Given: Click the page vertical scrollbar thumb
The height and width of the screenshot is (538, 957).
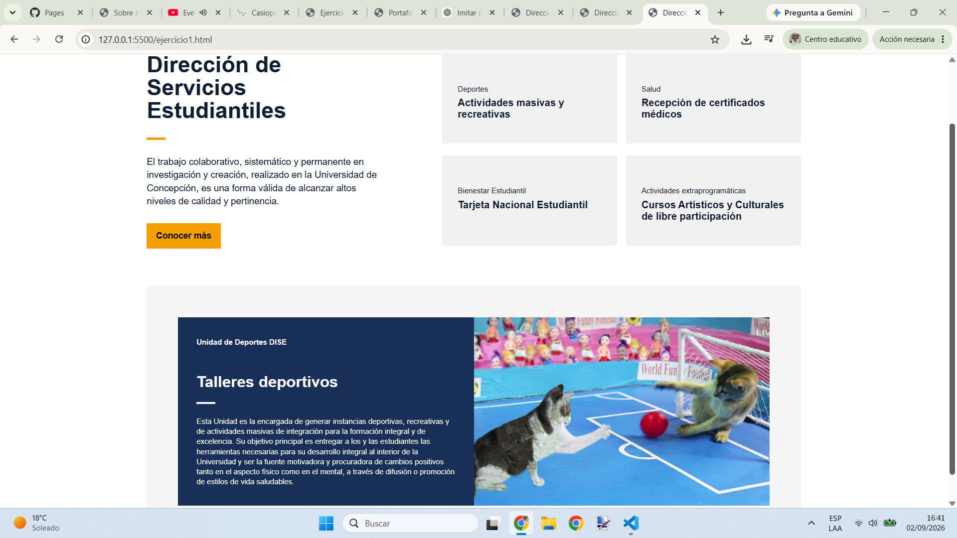Looking at the screenshot, I should [x=952, y=299].
